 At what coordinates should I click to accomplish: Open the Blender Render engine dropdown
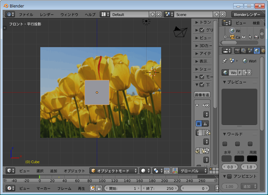(247, 14)
